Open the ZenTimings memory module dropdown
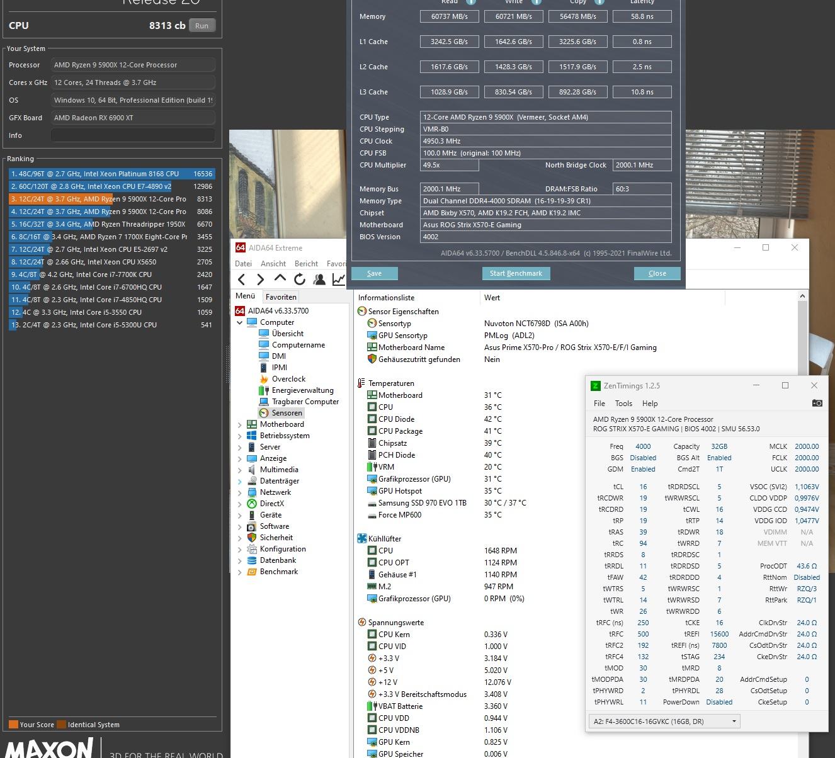835x758 pixels. (x=664, y=721)
